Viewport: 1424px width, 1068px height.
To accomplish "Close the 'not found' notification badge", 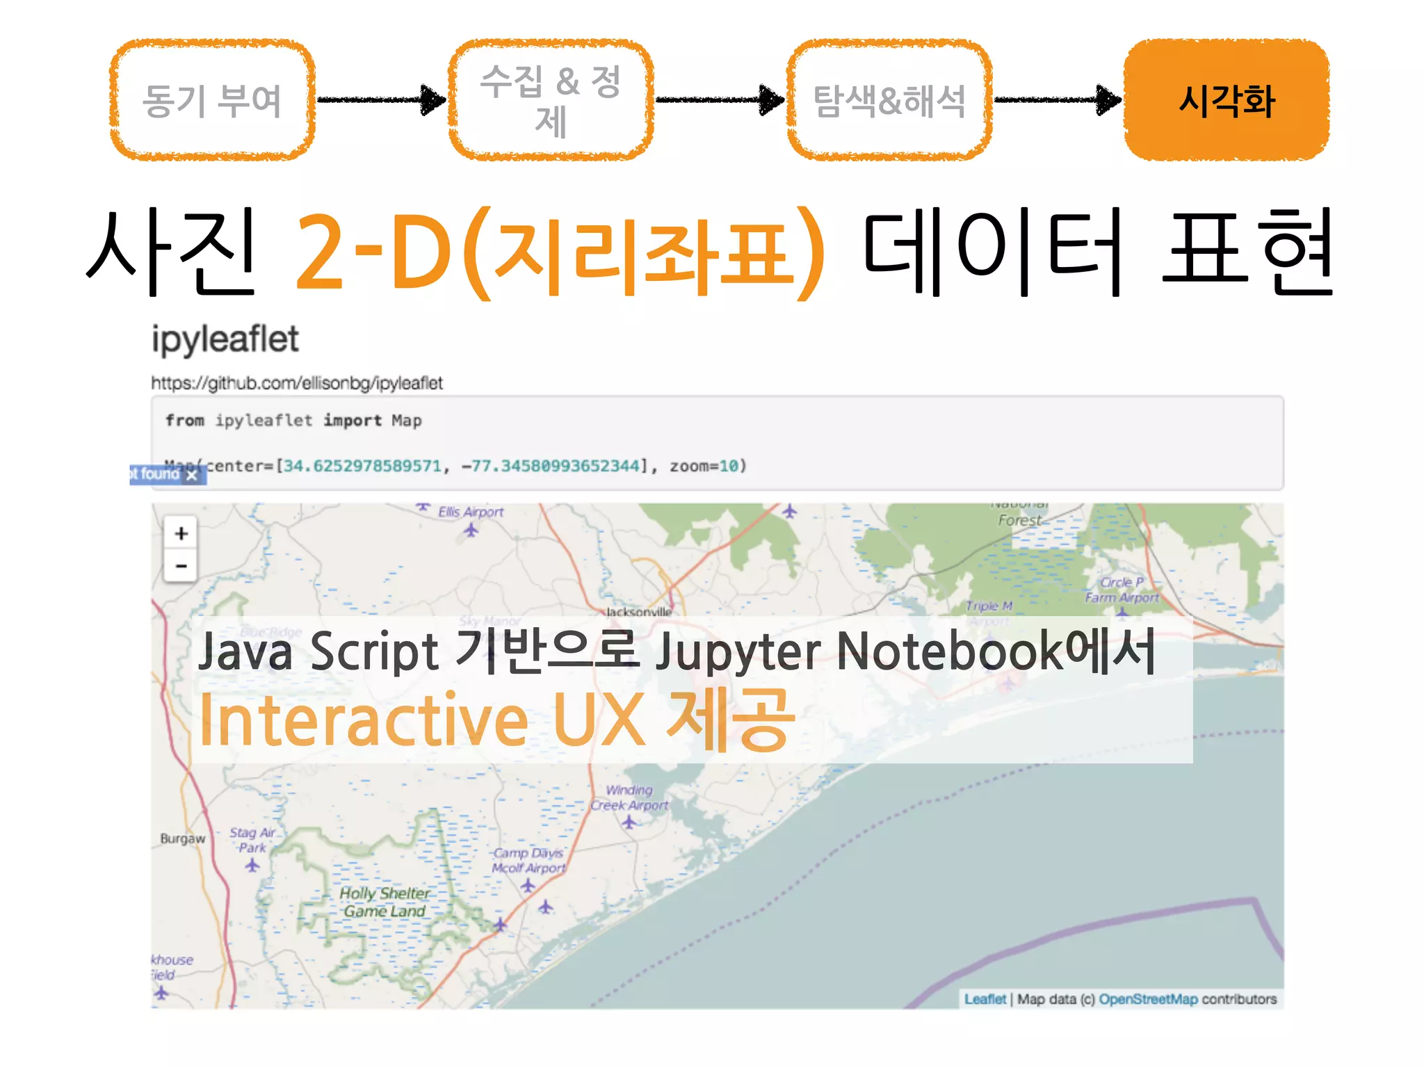I will tap(192, 476).
